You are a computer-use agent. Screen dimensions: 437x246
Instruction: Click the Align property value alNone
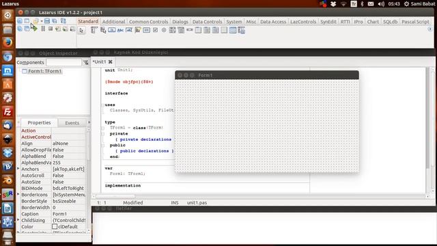click(x=68, y=143)
